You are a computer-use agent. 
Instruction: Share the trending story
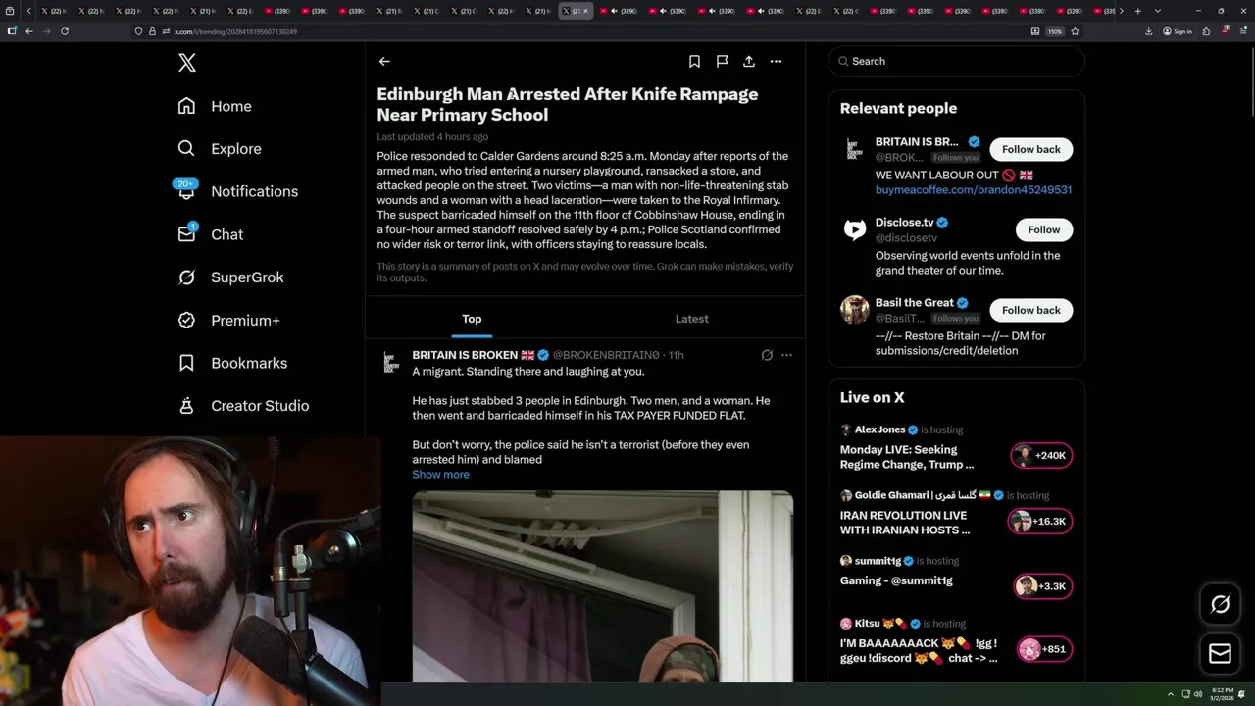coord(749,61)
